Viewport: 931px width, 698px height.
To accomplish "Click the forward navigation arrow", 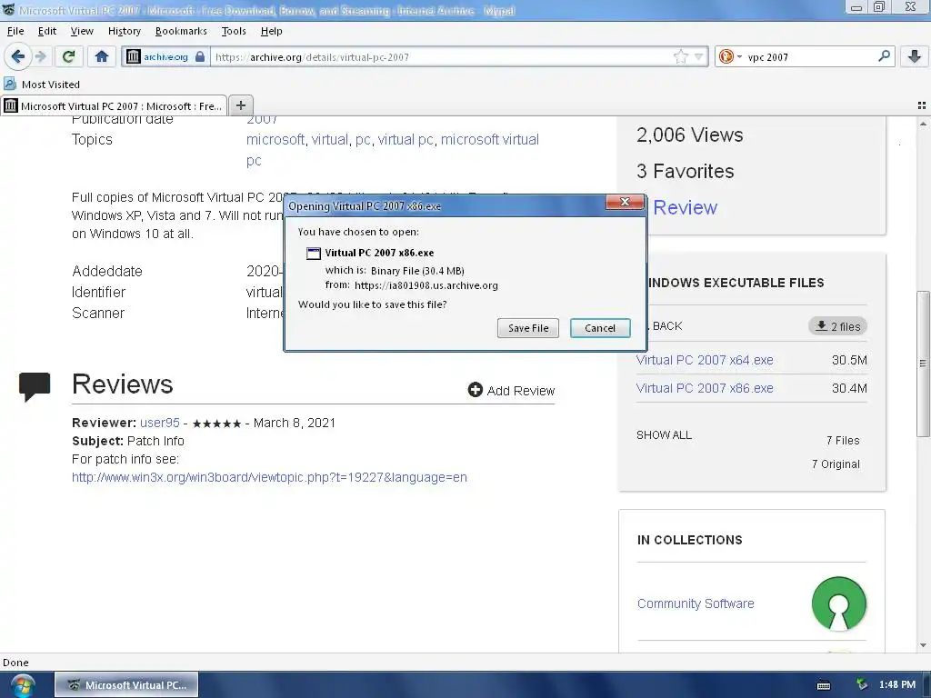I will click(41, 57).
